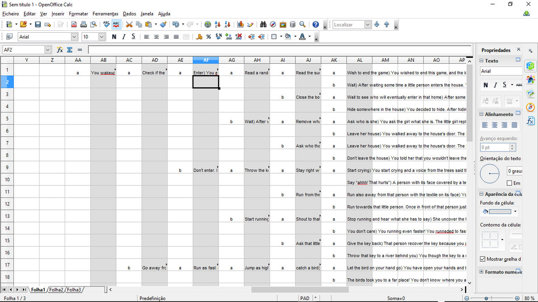Open the font name Arial dropdown

74,37
